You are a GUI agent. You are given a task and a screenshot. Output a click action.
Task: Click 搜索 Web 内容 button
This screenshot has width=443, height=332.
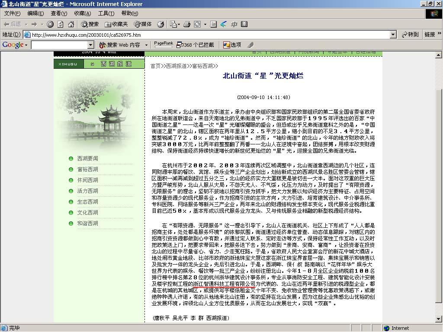(120, 45)
